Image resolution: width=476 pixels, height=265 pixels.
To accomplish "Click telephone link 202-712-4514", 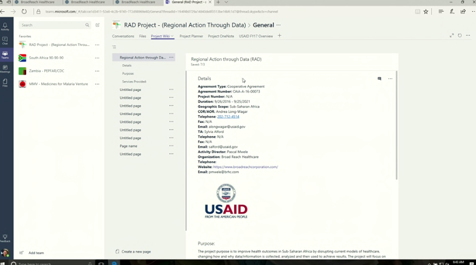I will (x=228, y=116).
